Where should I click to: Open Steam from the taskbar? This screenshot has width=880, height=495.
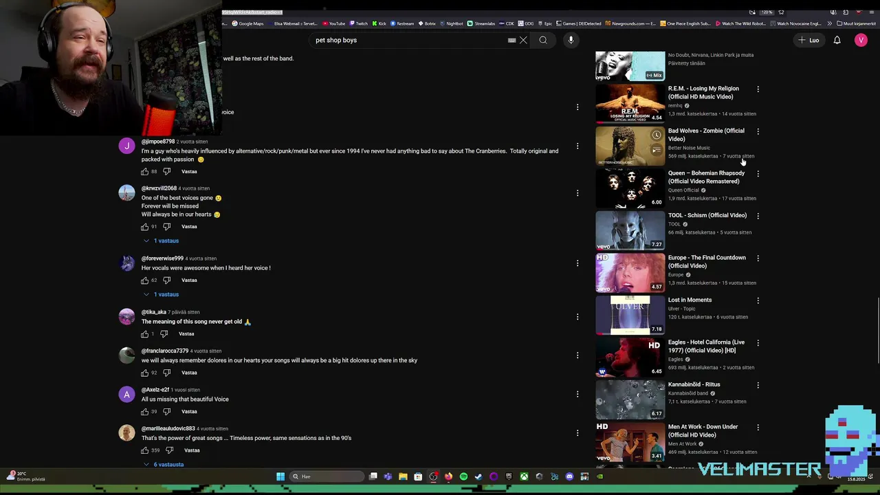click(x=478, y=476)
